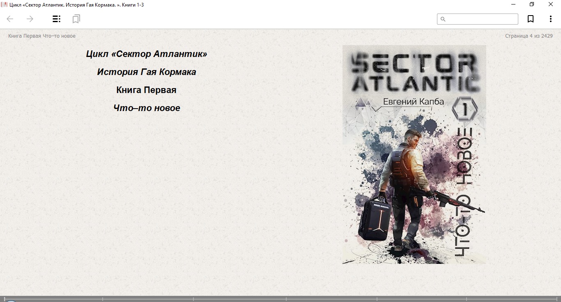
Task: Jump to the middle of progress bar
Action: click(x=280, y=299)
